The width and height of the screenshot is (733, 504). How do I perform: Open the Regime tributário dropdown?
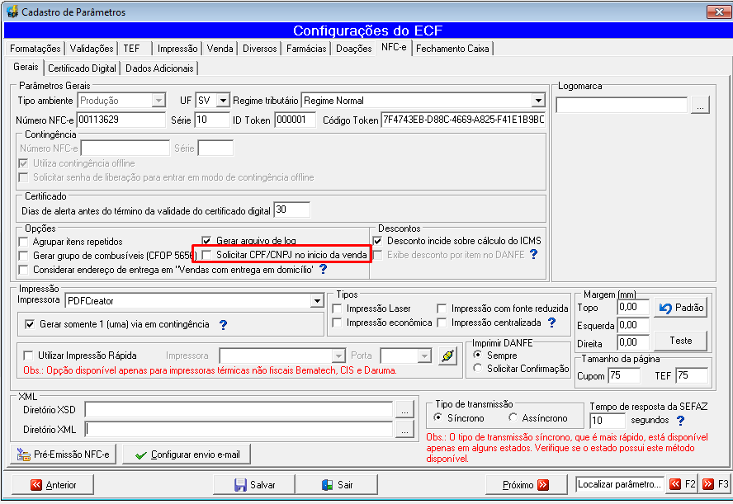pos(538,101)
